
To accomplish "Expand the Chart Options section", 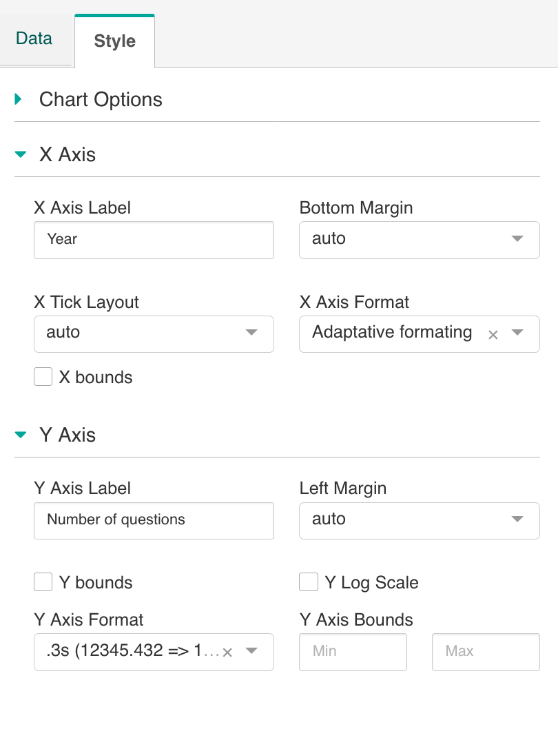I will 19,99.
